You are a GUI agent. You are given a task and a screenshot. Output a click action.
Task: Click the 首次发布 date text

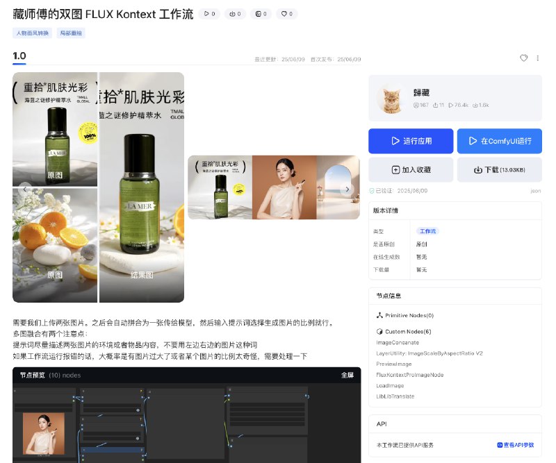point(336,59)
